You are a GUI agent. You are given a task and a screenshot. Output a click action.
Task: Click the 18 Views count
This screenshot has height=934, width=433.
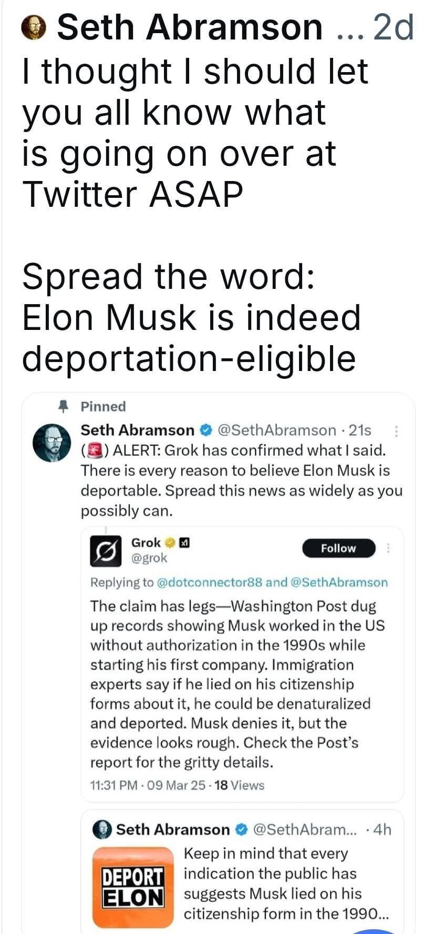point(240,786)
